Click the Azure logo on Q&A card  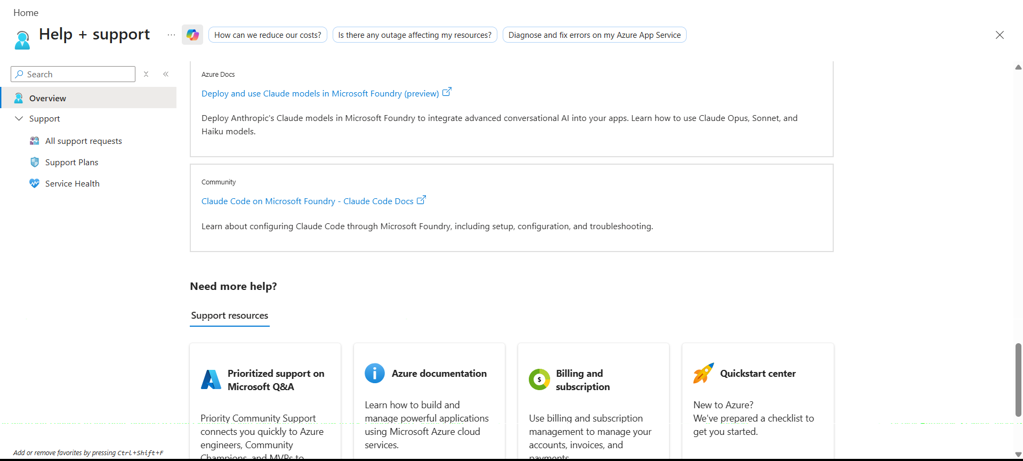coord(211,379)
